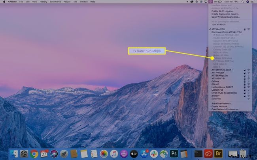Launch Music app from dock
Image resolution: width=257 pixels, height=160 pixels.
coord(114,154)
